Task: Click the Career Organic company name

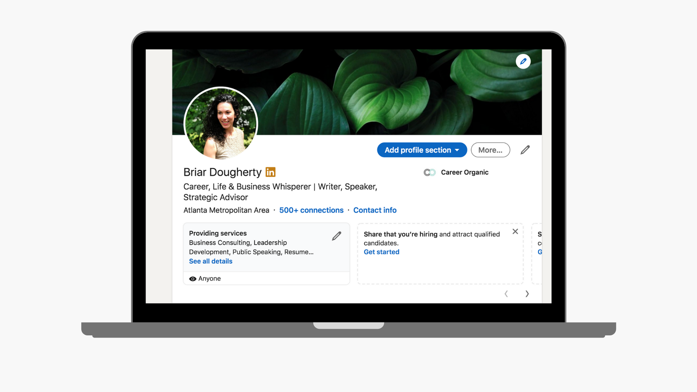Action: tap(464, 172)
